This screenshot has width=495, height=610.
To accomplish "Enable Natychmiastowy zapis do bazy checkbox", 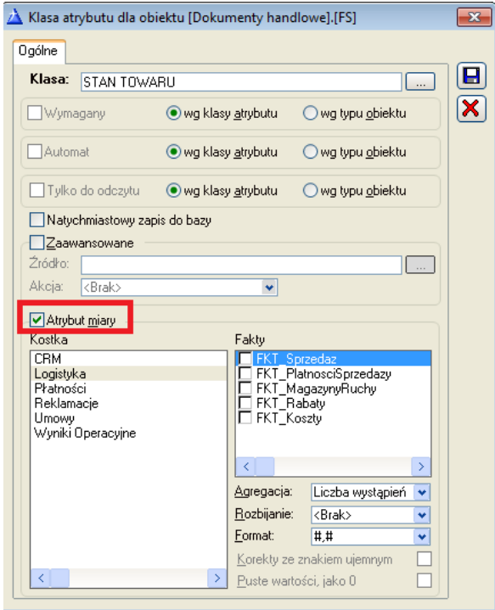I will click(37, 220).
